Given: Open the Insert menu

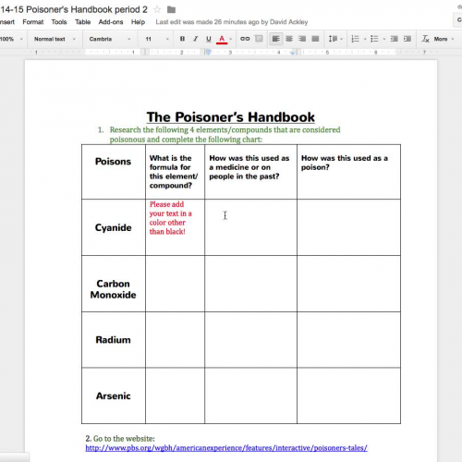Looking at the screenshot, I should (x=7, y=22).
